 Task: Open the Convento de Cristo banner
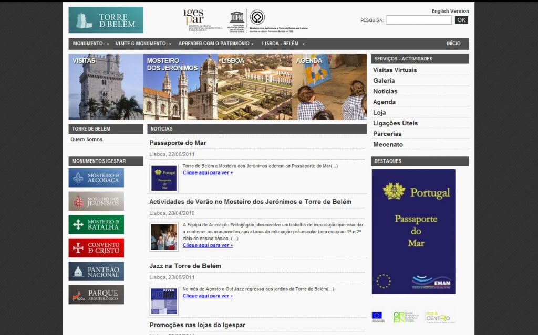tap(96, 248)
